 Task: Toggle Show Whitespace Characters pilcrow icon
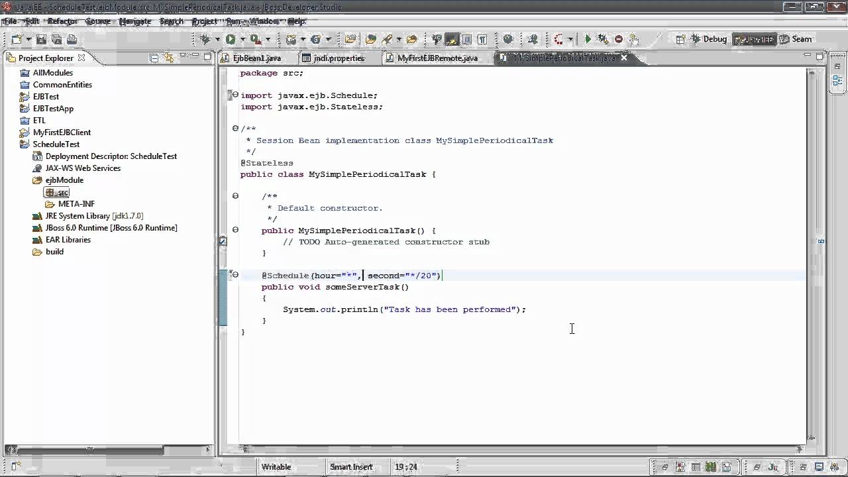point(482,40)
